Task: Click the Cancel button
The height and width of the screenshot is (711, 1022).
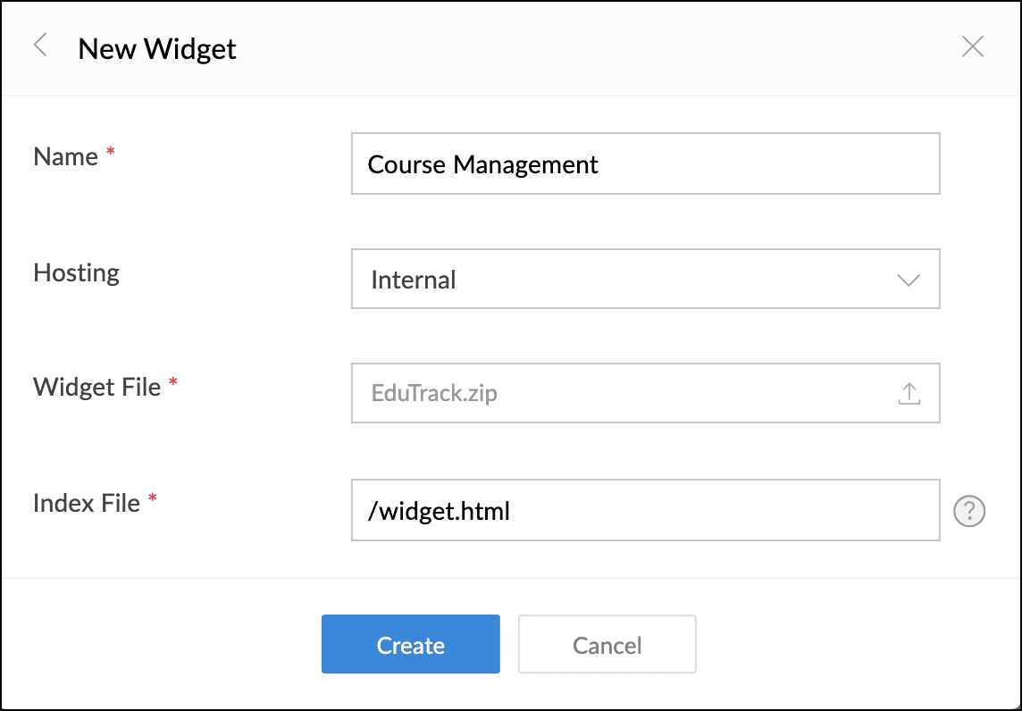Action: (607, 645)
